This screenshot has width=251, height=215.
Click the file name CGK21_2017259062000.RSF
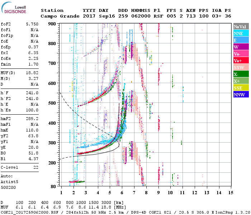click(x=29, y=212)
